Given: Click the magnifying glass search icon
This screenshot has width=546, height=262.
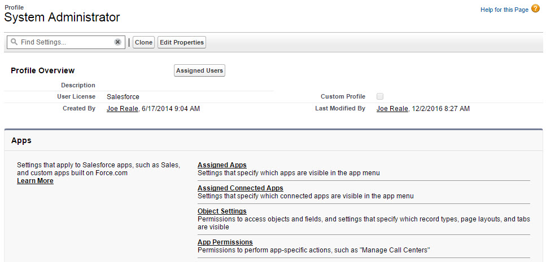Looking at the screenshot, I should [14, 42].
